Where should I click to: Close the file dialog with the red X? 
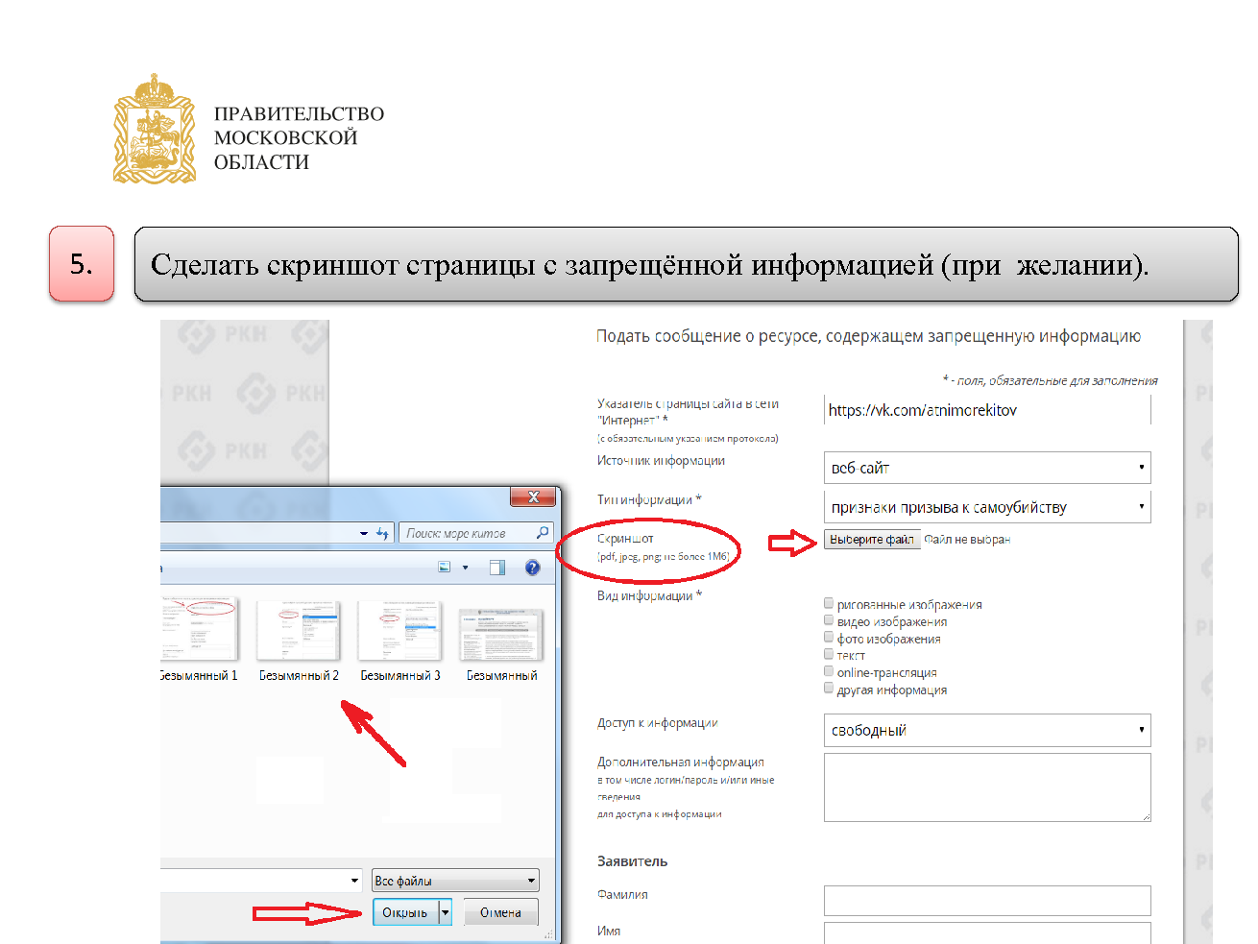tap(534, 496)
